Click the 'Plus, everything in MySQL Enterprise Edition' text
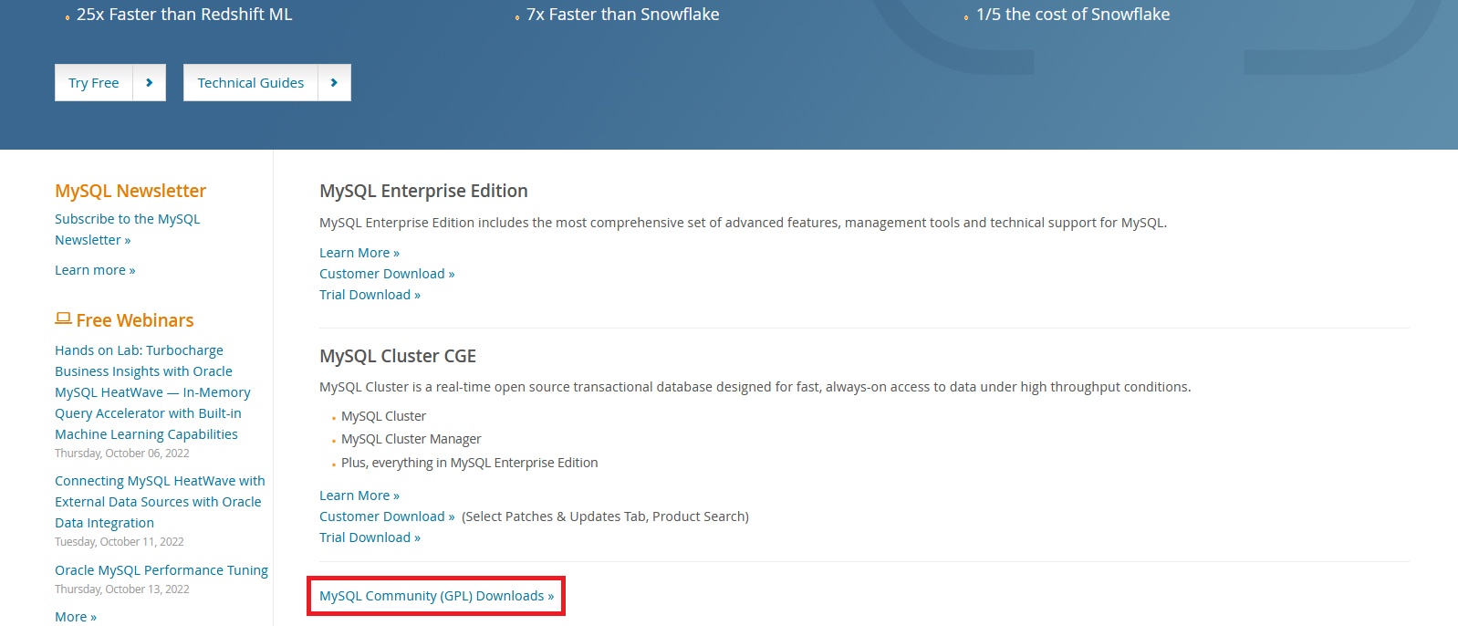The width and height of the screenshot is (1458, 626). (x=470, y=463)
